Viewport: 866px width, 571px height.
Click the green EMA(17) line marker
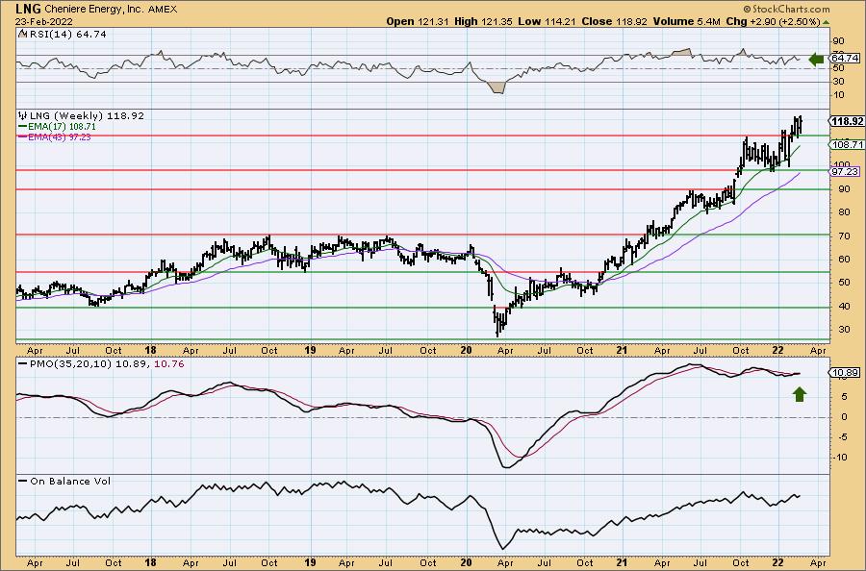[x=23, y=126]
